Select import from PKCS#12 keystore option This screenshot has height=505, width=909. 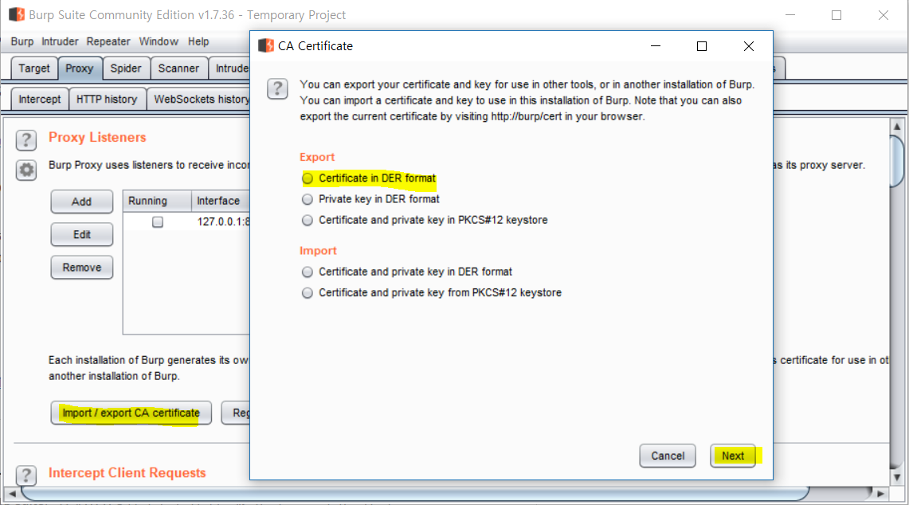click(x=431, y=292)
